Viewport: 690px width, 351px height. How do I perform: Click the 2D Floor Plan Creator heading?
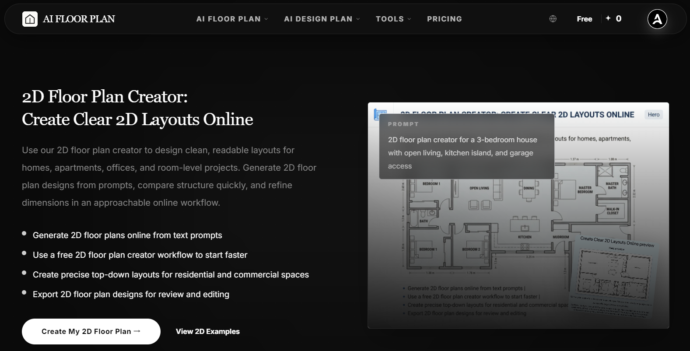[x=137, y=108]
